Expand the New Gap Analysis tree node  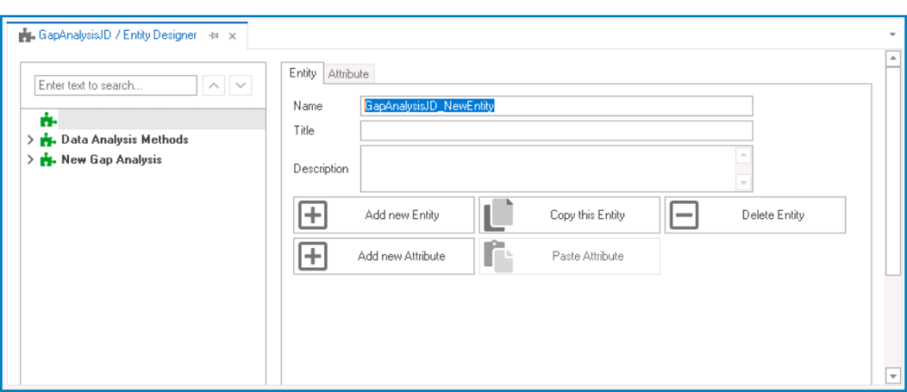coord(30,160)
